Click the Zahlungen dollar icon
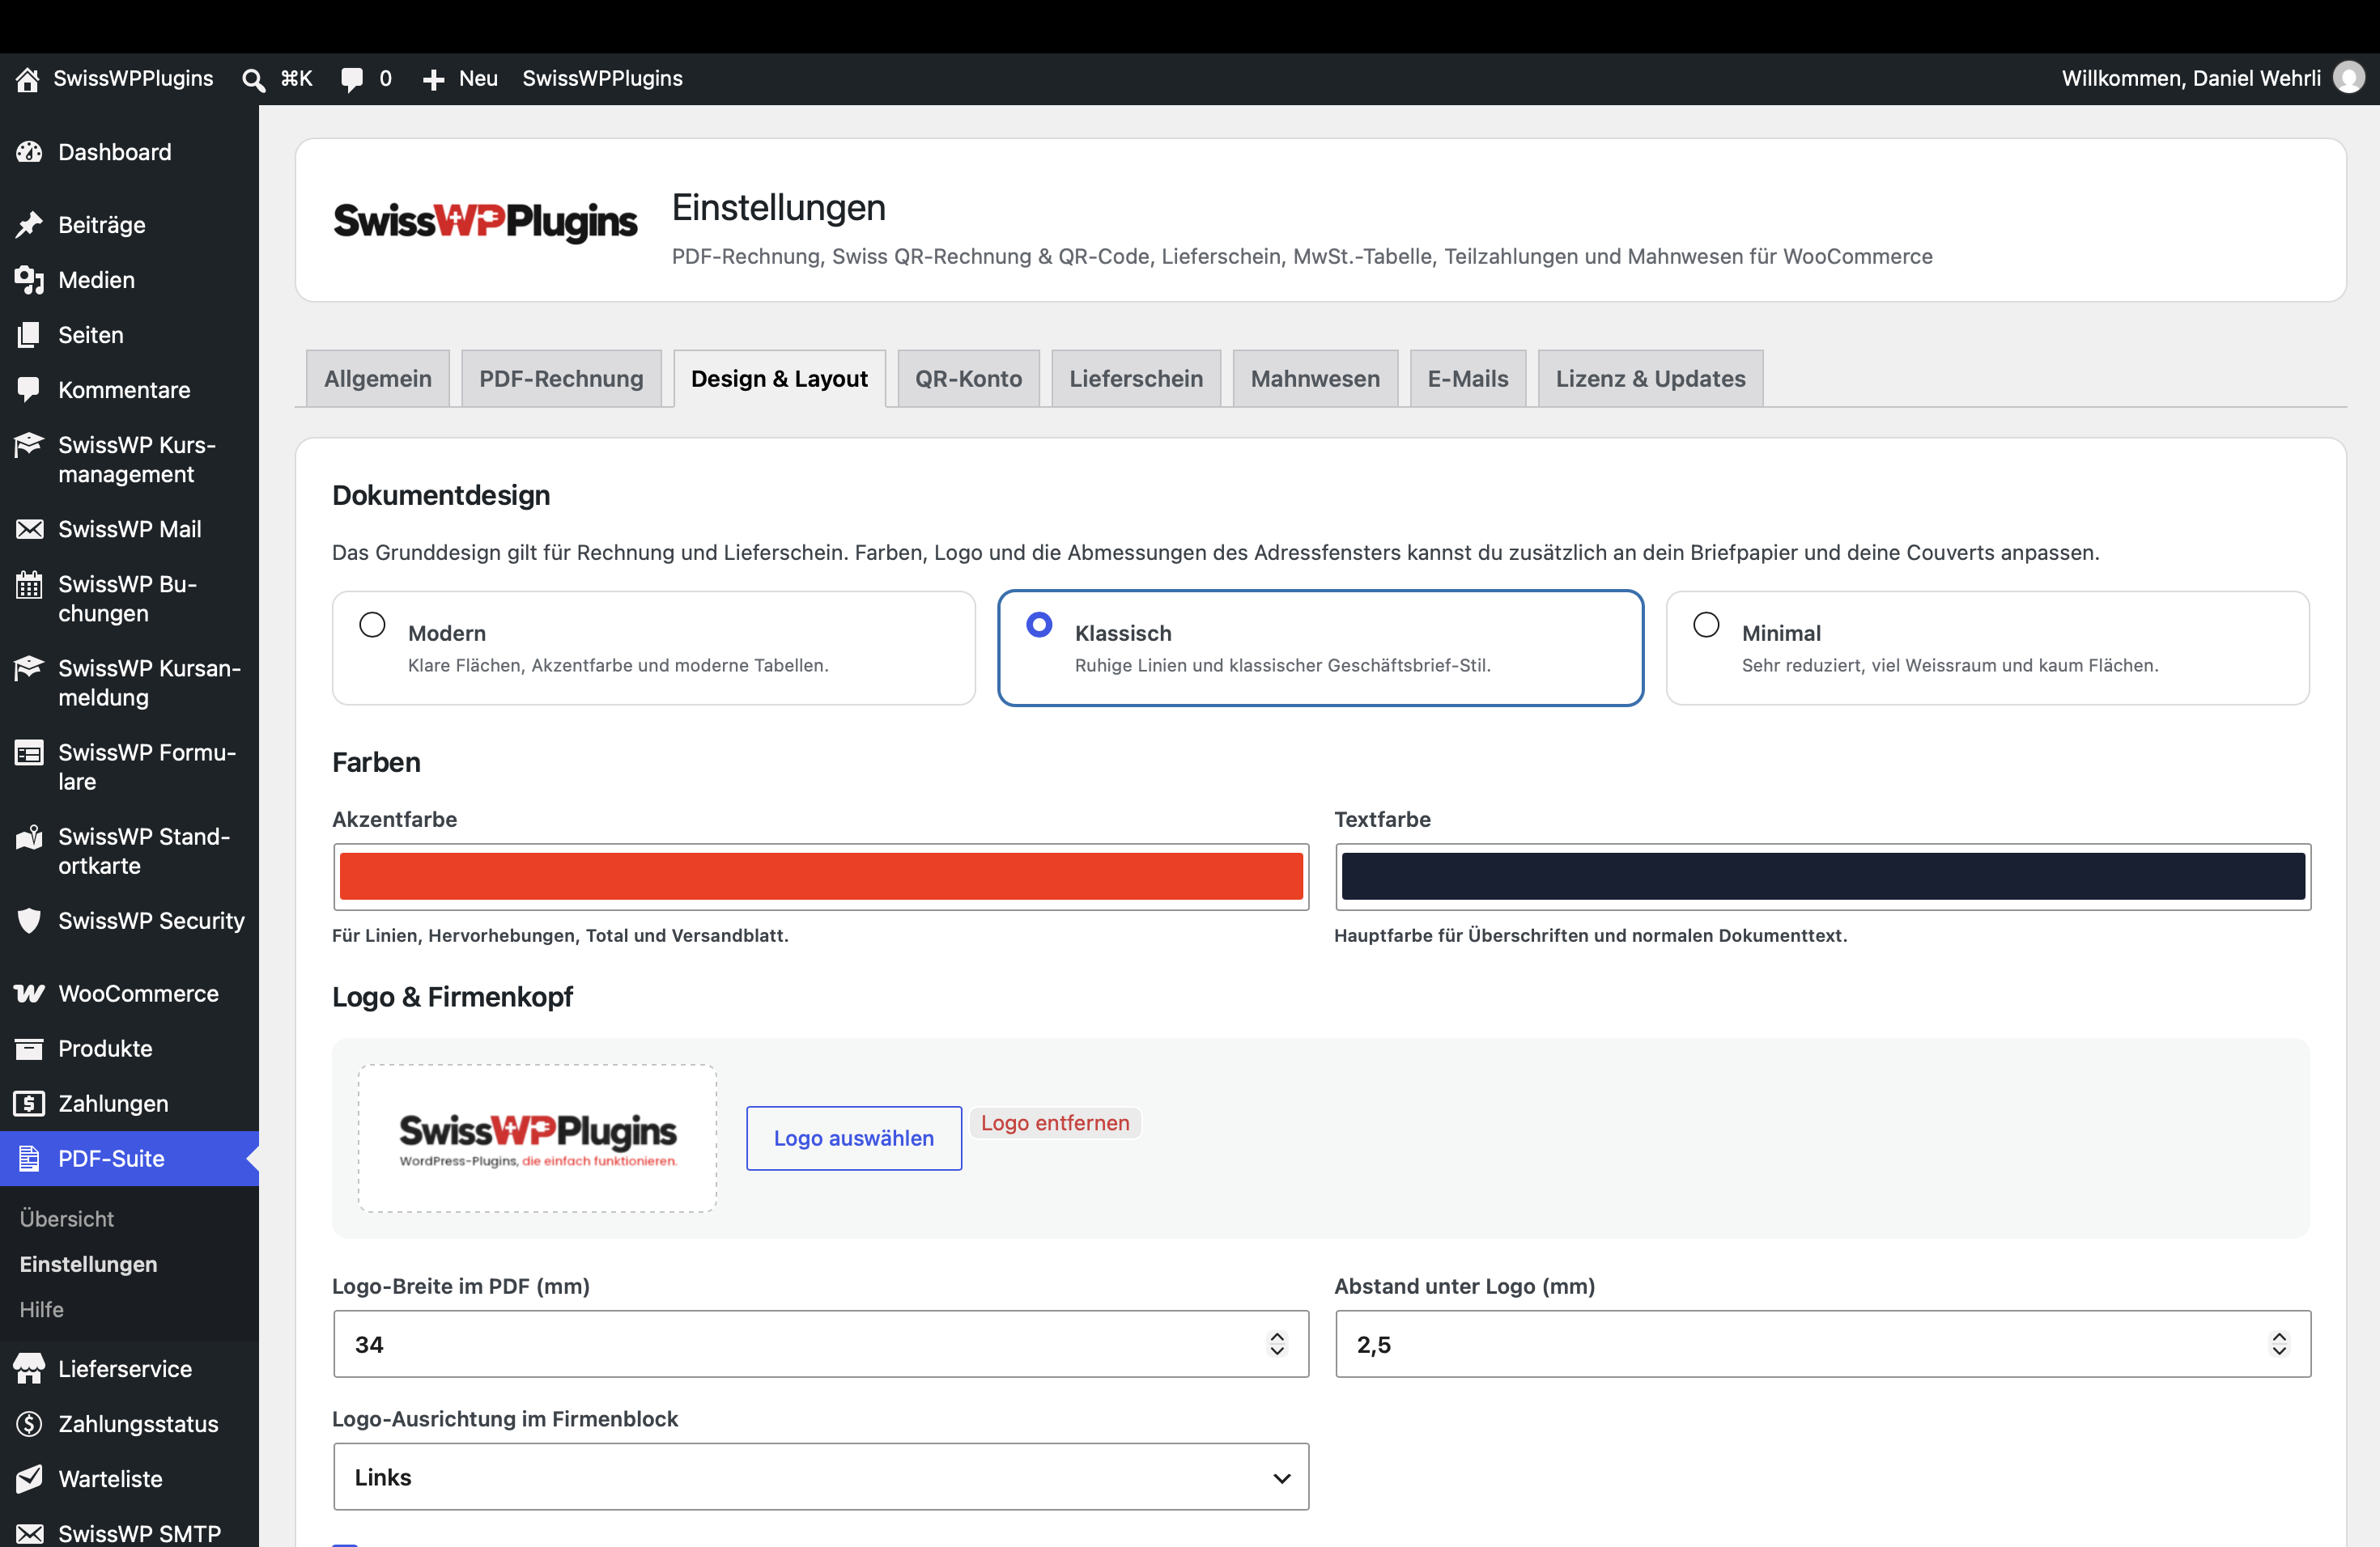 pyautogui.click(x=29, y=1104)
